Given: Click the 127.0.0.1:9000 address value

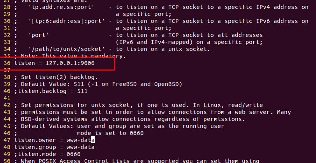Looking at the screenshot, I should [x=70, y=63].
